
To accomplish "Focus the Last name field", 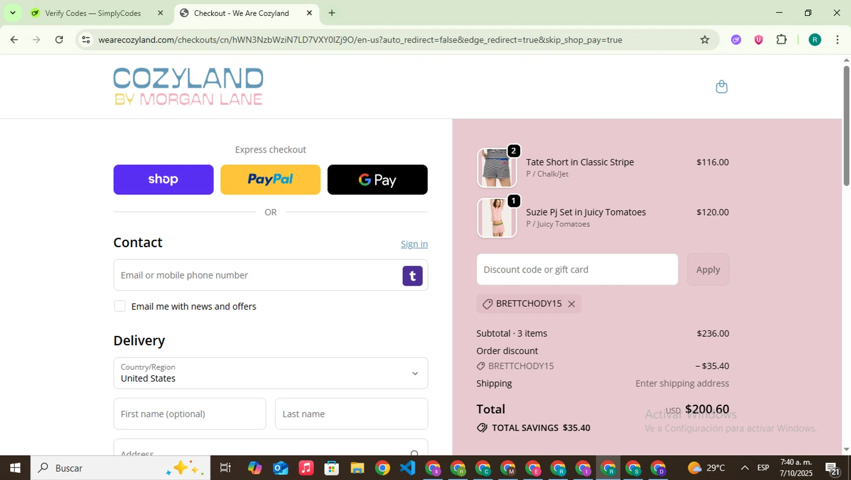I will click(x=351, y=414).
